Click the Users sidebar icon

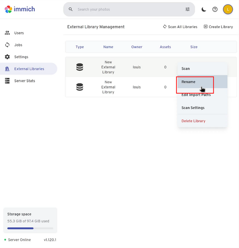click(7, 33)
